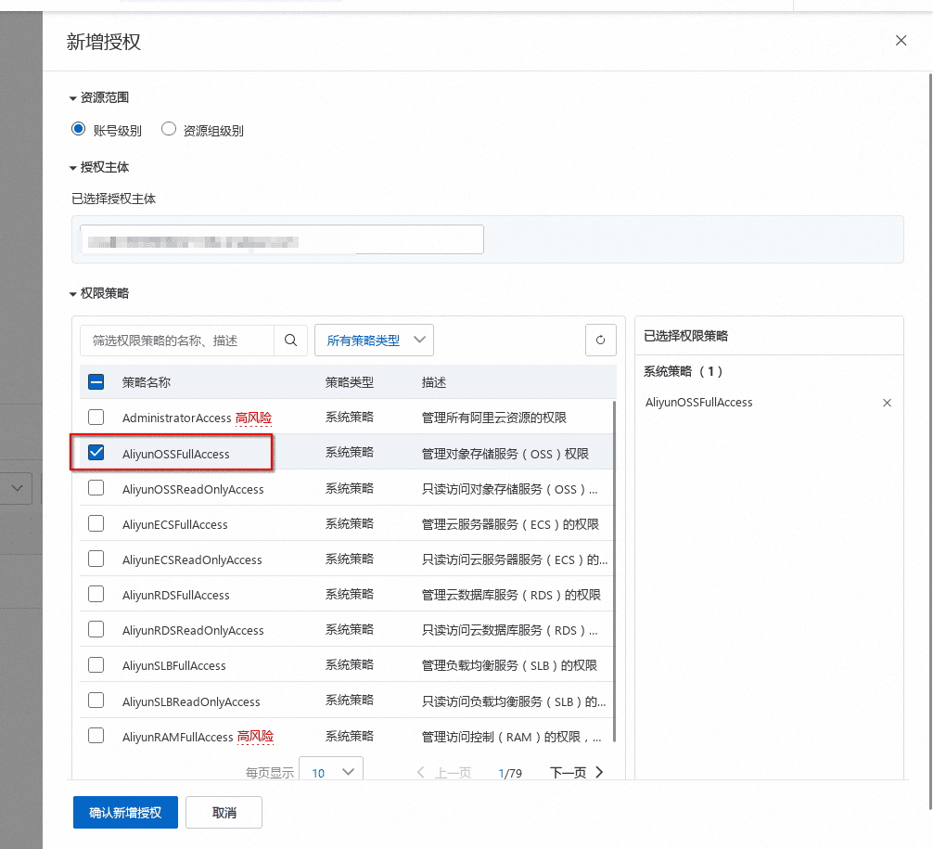Click AliyunRAMFullAccess policy name
Screen dimensions: 933x849
point(177,737)
